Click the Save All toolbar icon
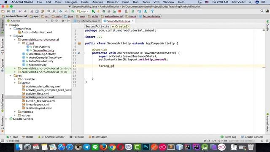270x152 pixels. [8, 11]
